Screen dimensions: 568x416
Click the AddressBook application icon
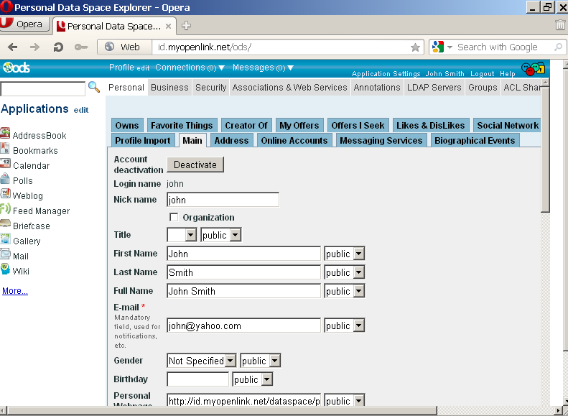[x=5, y=134]
